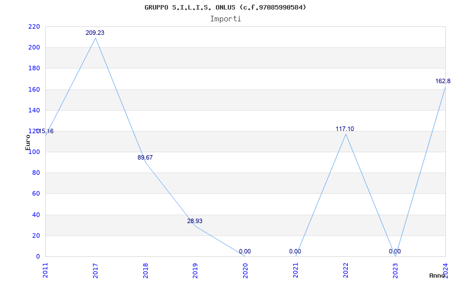Click y-axis value 200

point(34,48)
